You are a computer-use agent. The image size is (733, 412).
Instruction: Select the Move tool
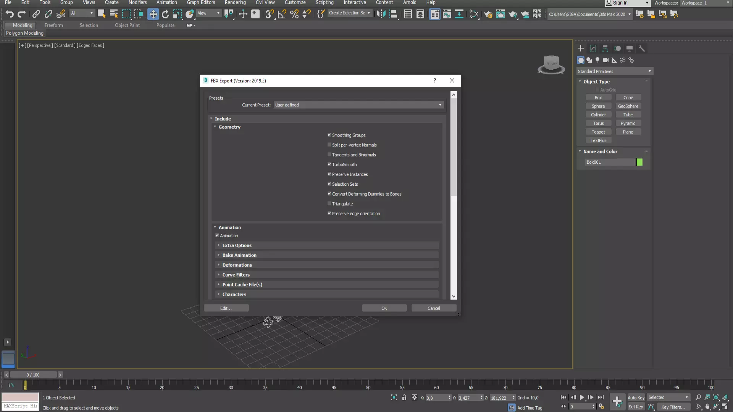point(153,14)
